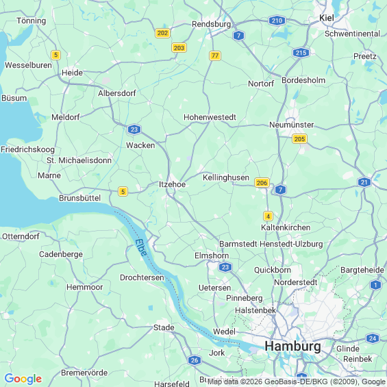Click the Map data copyright text

(x=297, y=382)
